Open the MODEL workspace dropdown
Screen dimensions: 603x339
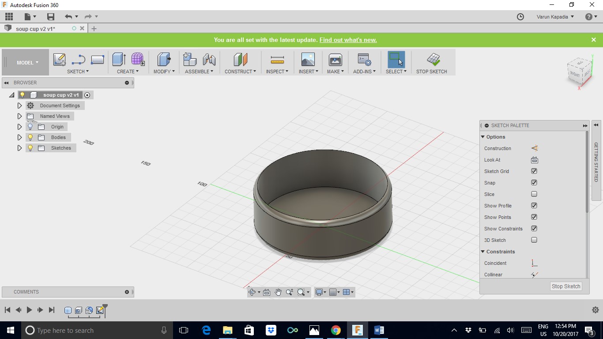(x=27, y=63)
